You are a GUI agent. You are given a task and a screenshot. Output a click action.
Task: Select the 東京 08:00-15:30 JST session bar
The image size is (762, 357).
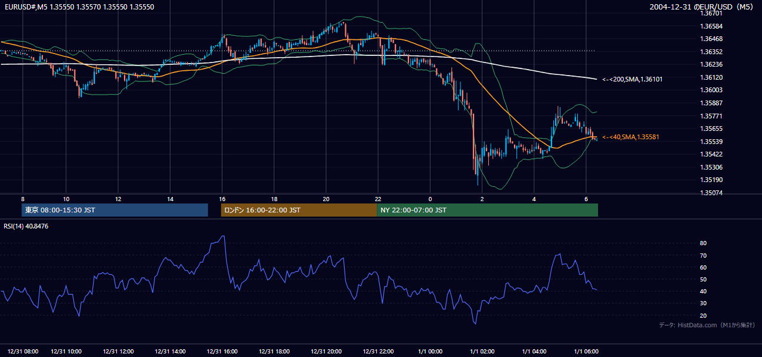tap(114, 210)
